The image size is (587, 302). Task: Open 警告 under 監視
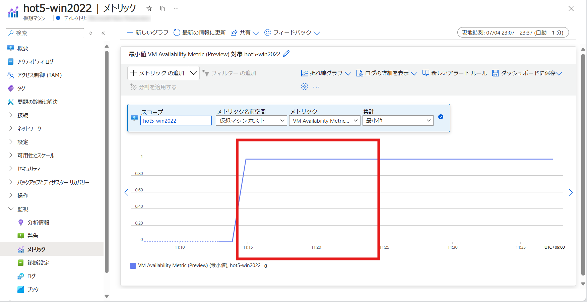click(x=33, y=236)
